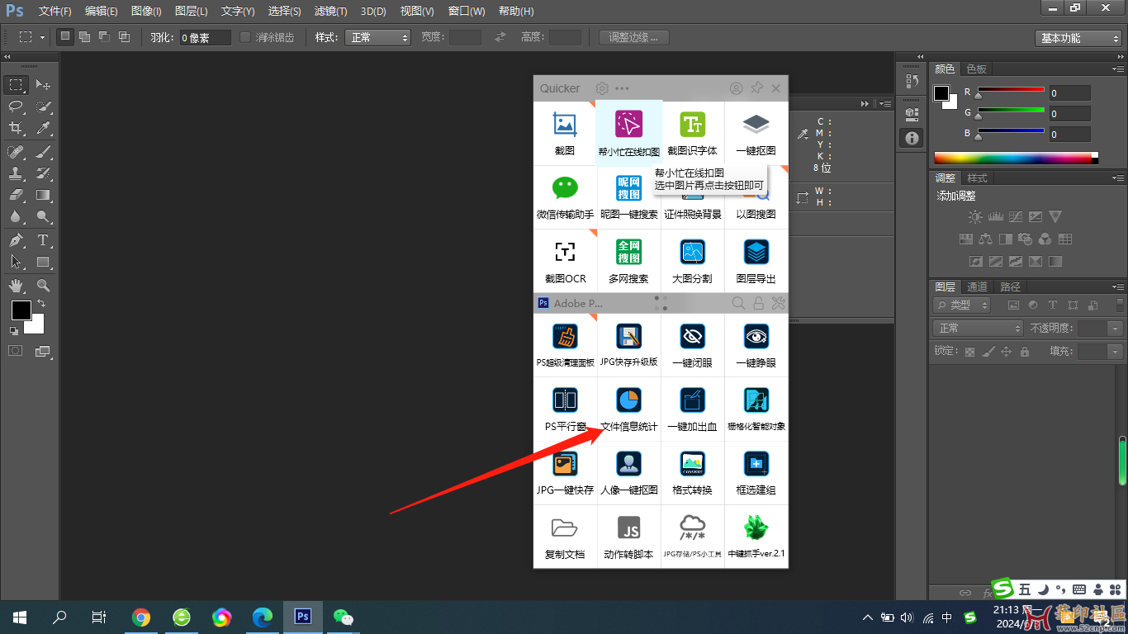The width and height of the screenshot is (1128, 634).
Task: Open PS超级清理面板 action
Action: pyautogui.click(x=565, y=345)
